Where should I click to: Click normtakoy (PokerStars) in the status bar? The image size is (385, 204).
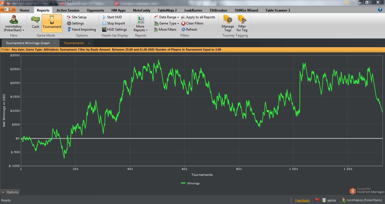(x=362, y=200)
